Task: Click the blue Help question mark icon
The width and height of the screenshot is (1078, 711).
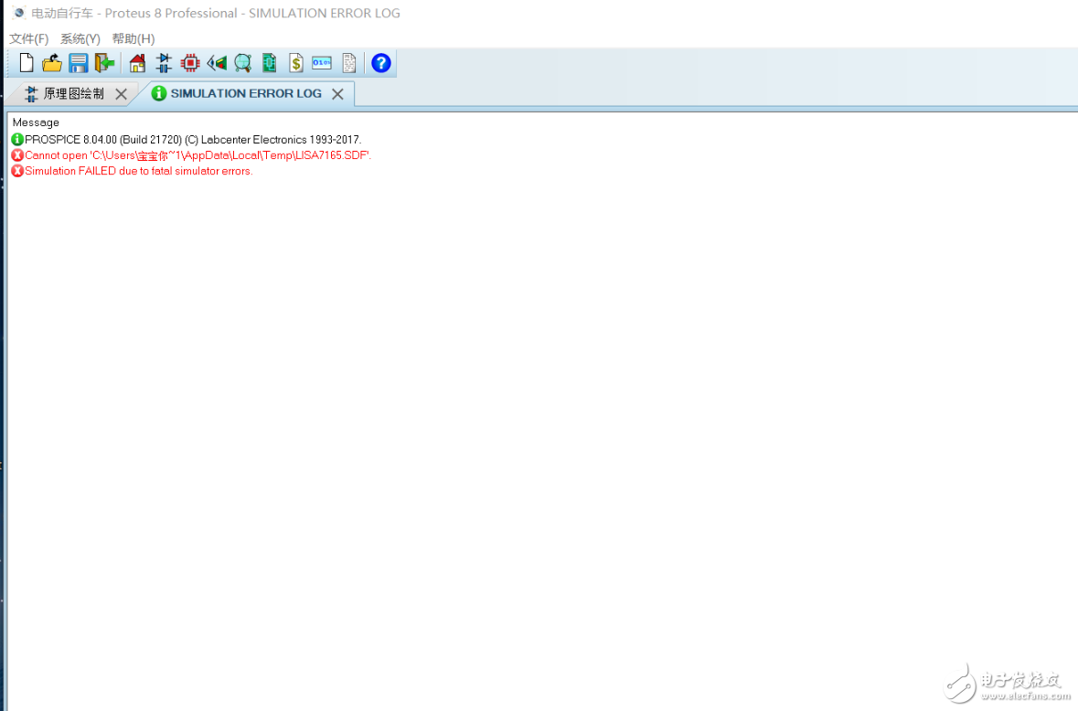Action: (x=381, y=63)
